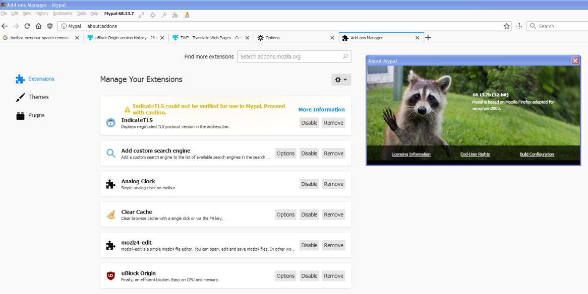The height and width of the screenshot is (294, 588).
Task: Open a new tab with the plus button
Action: pyautogui.click(x=428, y=37)
